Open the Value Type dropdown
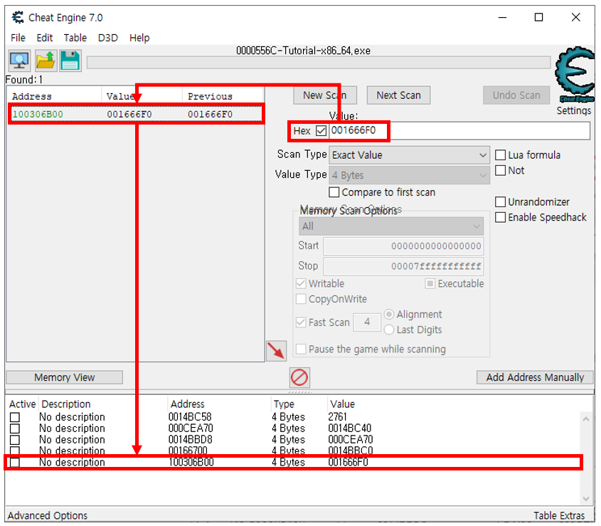Viewport: 601px width, 526px height. click(x=409, y=175)
